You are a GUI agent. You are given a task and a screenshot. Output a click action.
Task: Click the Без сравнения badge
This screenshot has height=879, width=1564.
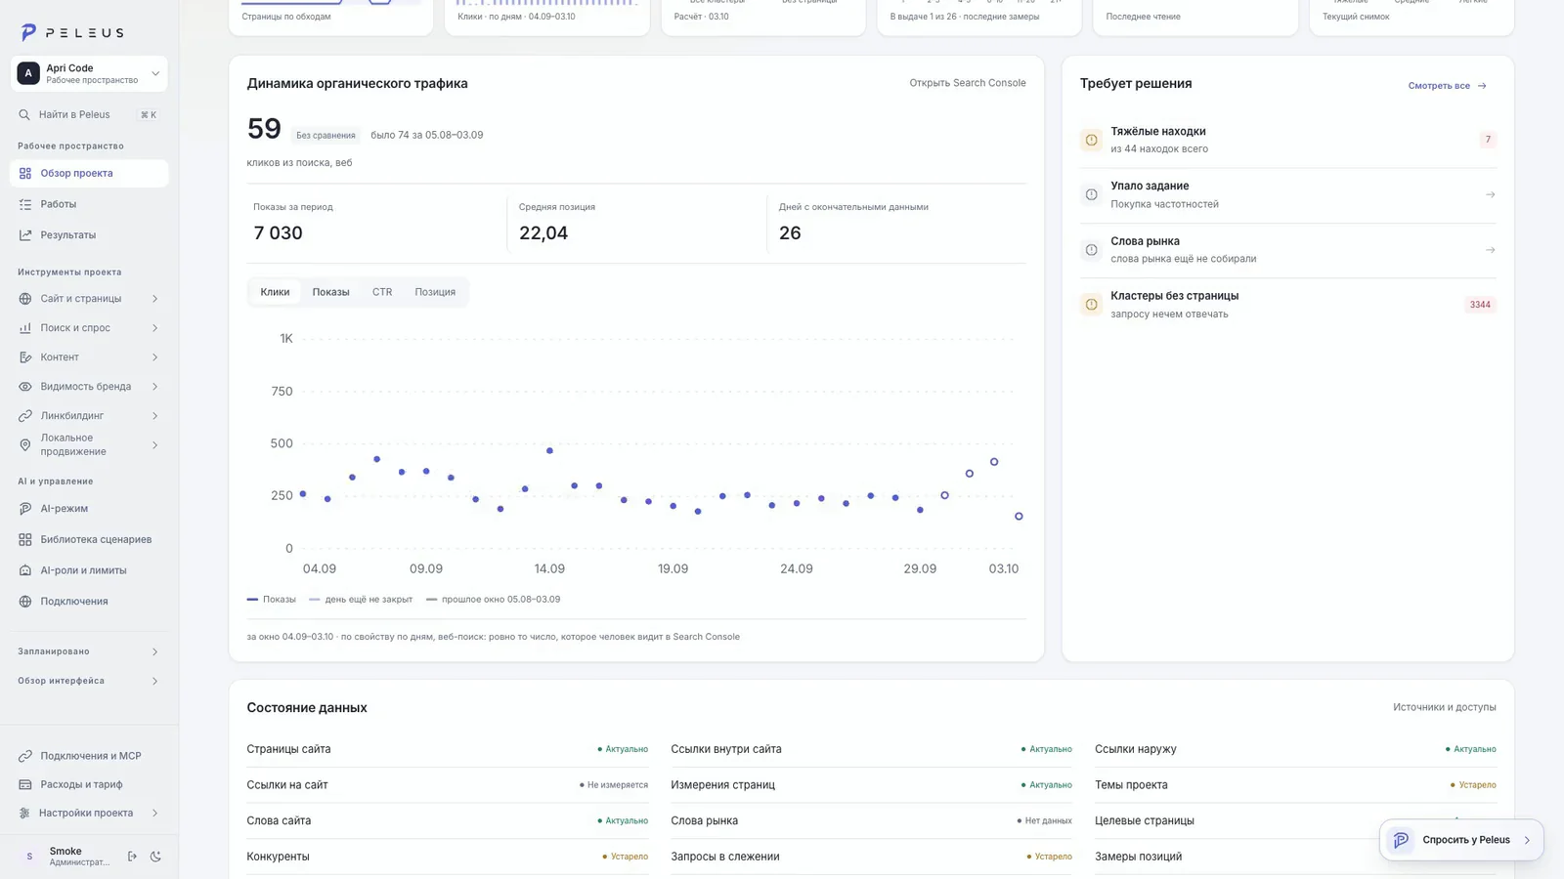[x=326, y=136]
